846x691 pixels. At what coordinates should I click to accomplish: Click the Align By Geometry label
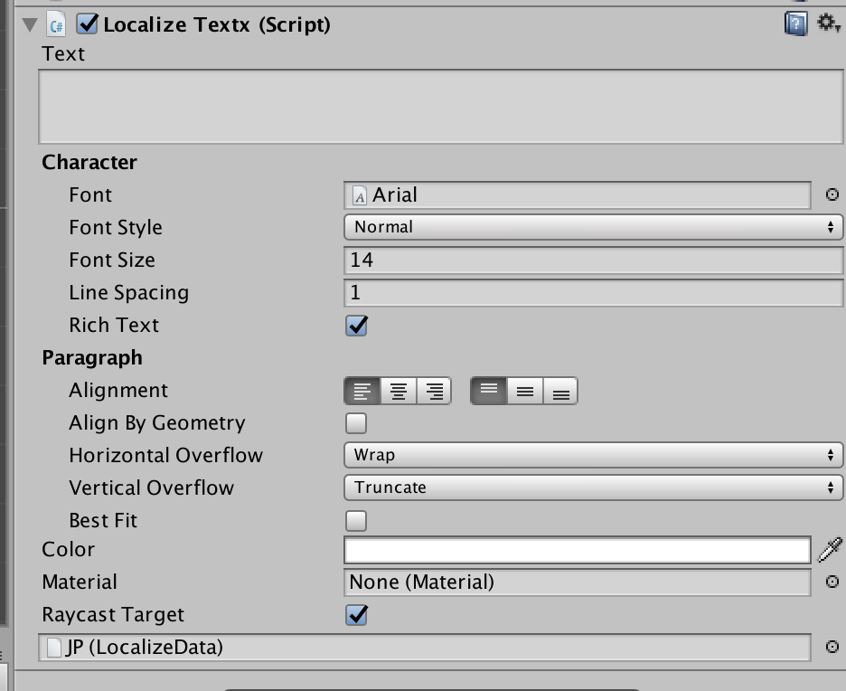coord(157,423)
